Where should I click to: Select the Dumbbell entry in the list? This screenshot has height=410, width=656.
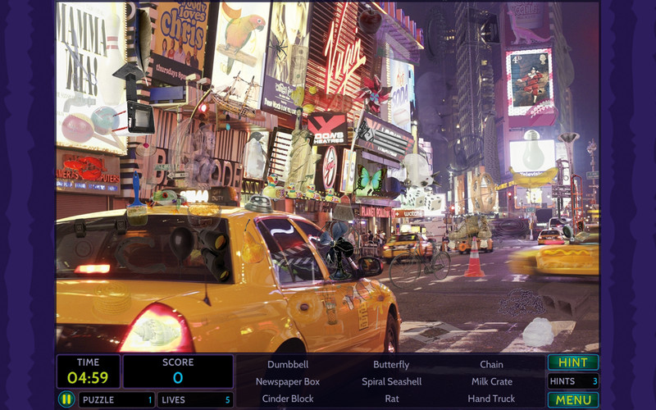click(x=288, y=364)
